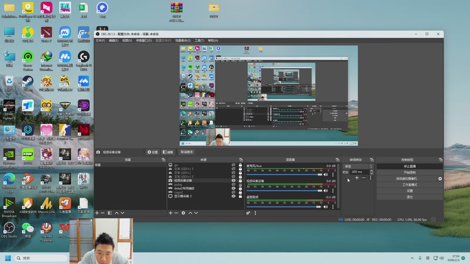Image resolution: width=470 pixels, height=264 pixels.
Task: Open mixer panel three-dot menu at bottom
Action: tap(256, 213)
